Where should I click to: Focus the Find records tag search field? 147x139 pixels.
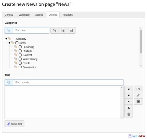point(68,83)
